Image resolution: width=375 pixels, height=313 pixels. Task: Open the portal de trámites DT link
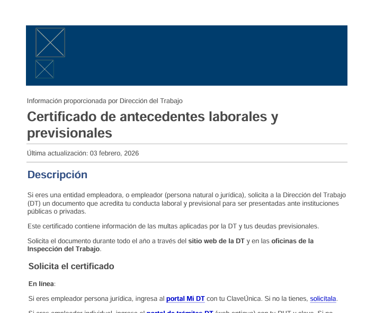point(180,311)
